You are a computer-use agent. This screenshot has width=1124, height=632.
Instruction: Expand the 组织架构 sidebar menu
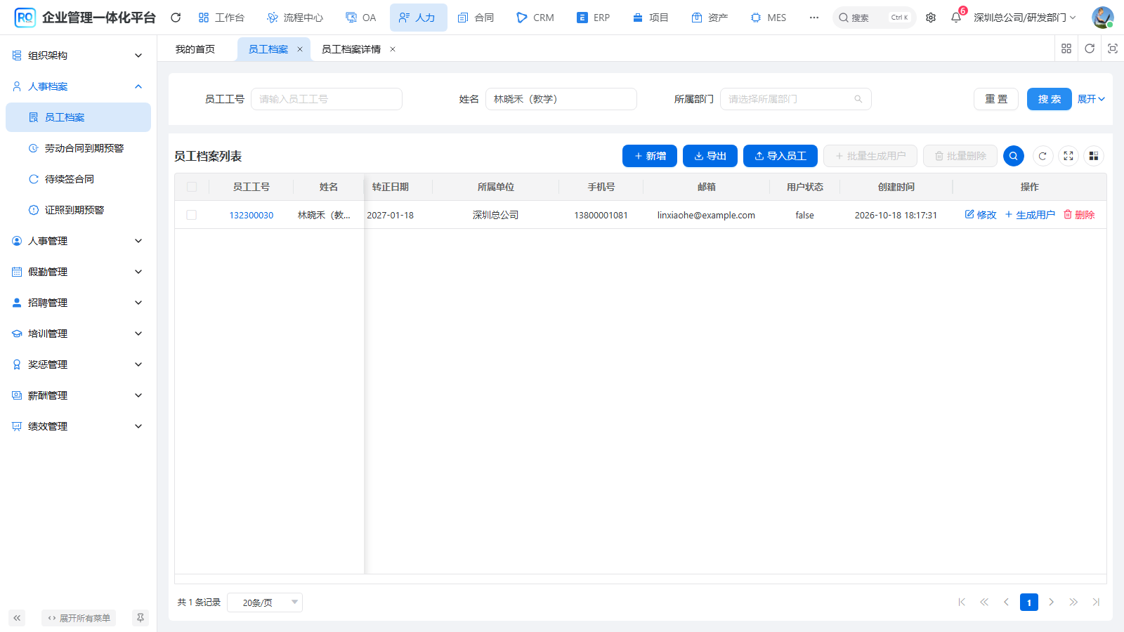(78, 55)
